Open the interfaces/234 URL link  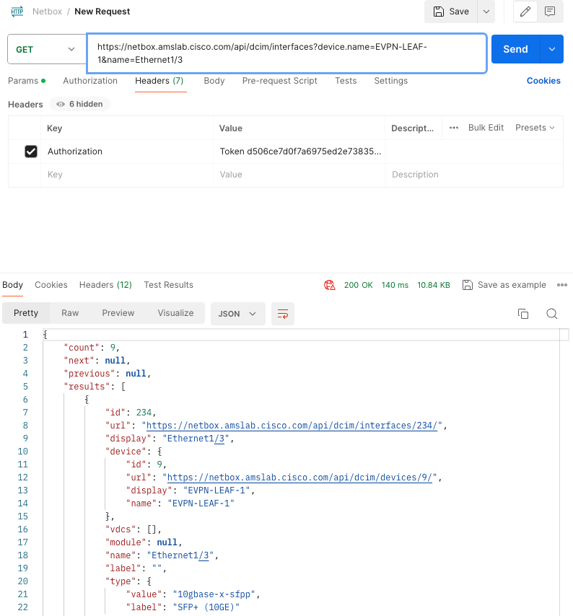[292, 426]
